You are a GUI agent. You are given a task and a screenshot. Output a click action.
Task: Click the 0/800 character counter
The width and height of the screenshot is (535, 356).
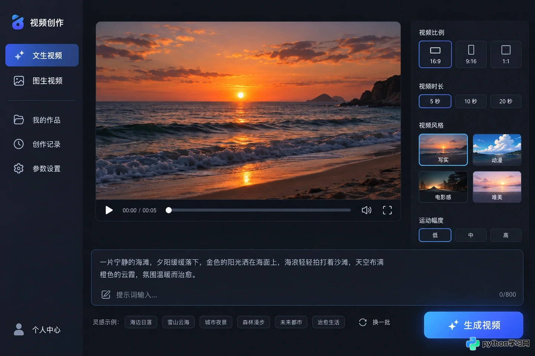tap(508, 294)
